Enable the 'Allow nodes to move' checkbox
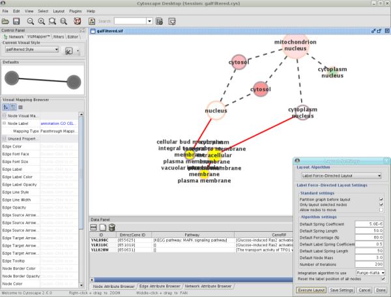The width and height of the screenshot is (391, 297). click(381, 210)
